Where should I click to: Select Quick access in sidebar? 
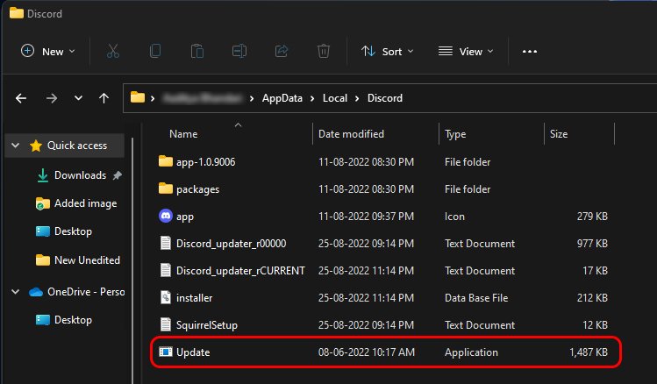pos(76,146)
